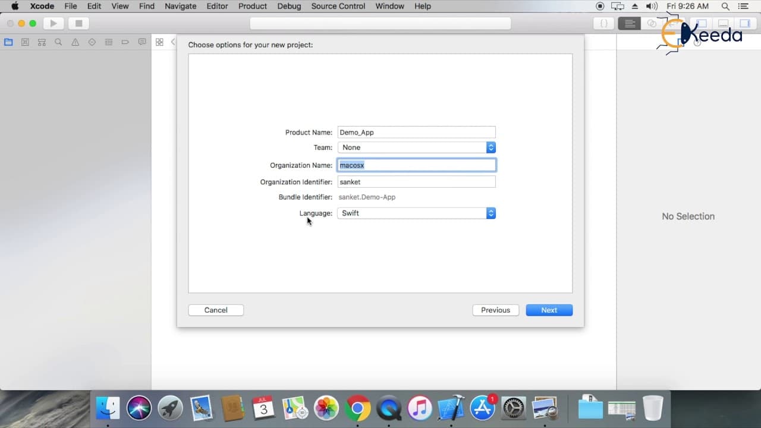Open Photos from the Dock
The height and width of the screenshot is (428, 761).
coord(326,408)
